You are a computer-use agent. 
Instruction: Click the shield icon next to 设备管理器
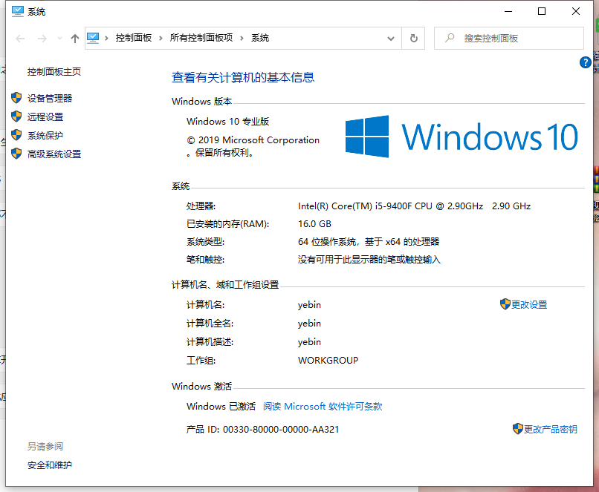pyautogui.click(x=16, y=97)
